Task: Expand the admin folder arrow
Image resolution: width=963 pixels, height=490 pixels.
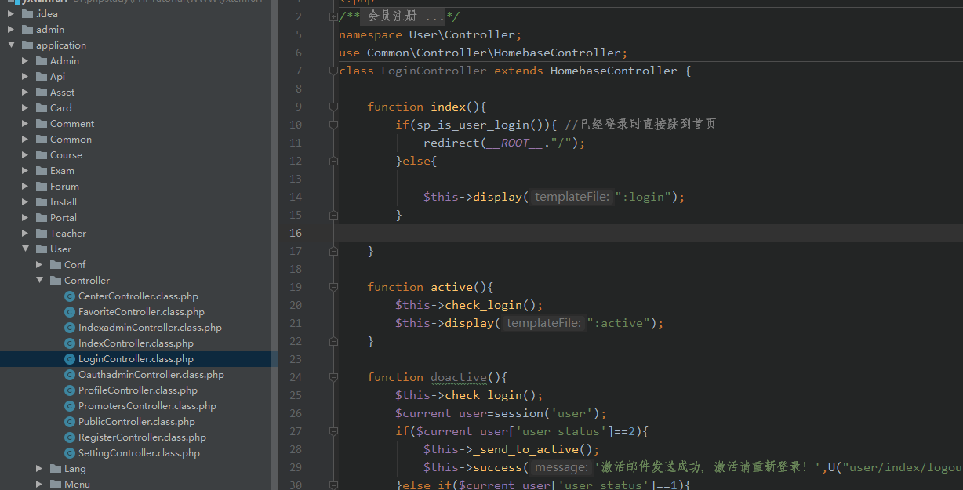Action: (11, 30)
